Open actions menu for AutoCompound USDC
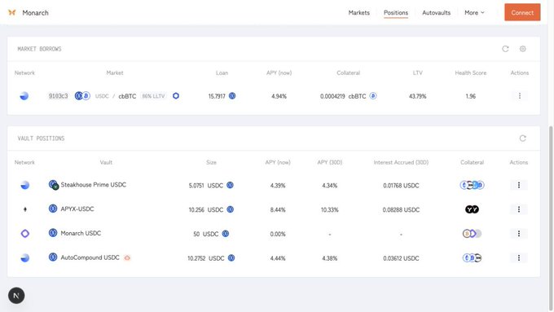The height and width of the screenshot is (312, 554). click(x=519, y=258)
